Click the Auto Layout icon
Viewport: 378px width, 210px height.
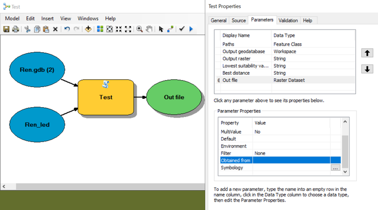pos(100,29)
